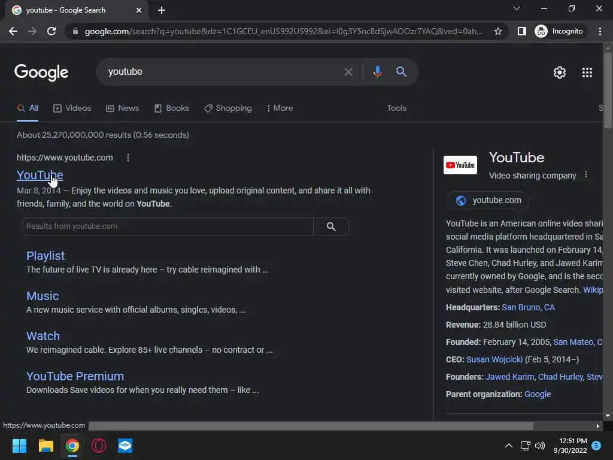613x460 pixels.
Task: Click the Chrome taskbar icon
Action: [x=72, y=446]
